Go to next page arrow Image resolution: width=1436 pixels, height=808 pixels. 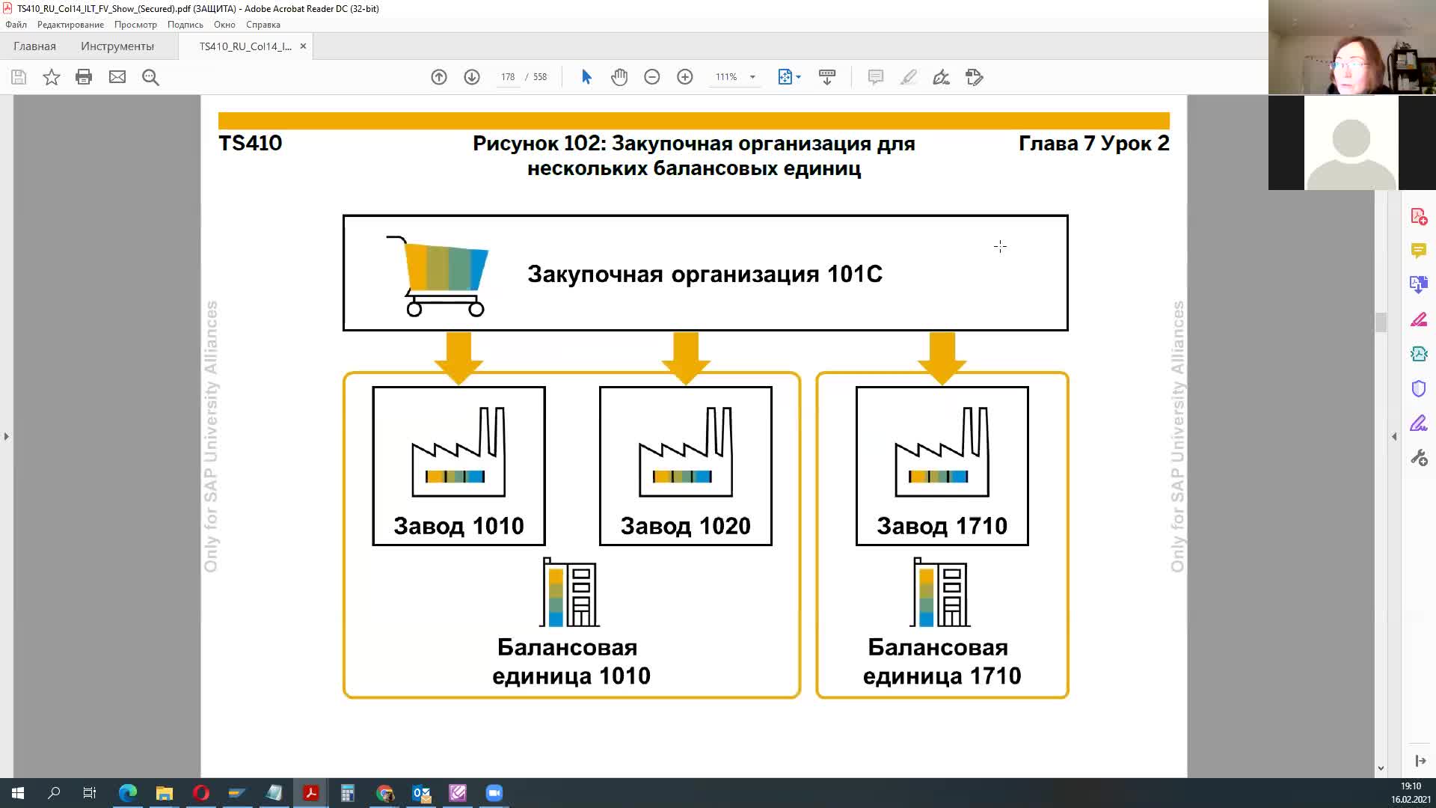point(472,77)
